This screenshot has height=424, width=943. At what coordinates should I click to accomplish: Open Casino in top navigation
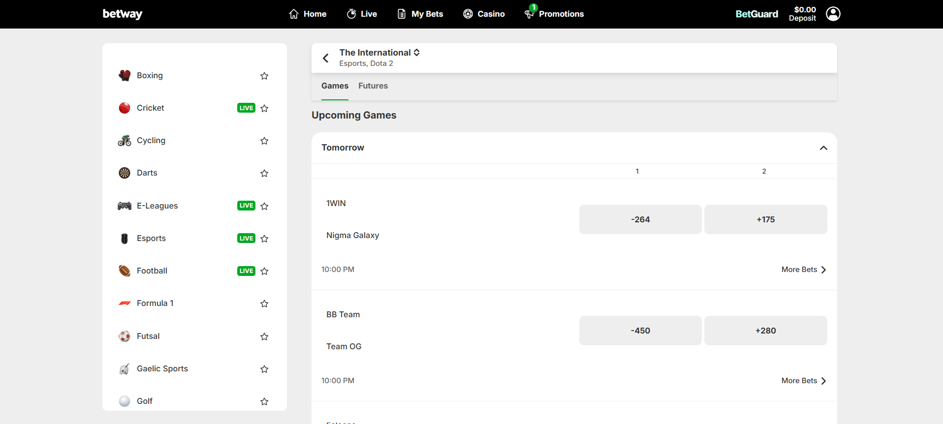click(484, 14)
